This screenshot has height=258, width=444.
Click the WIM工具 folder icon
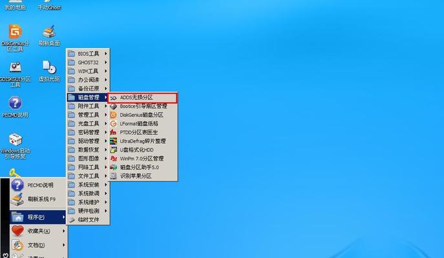click(72, 71)
